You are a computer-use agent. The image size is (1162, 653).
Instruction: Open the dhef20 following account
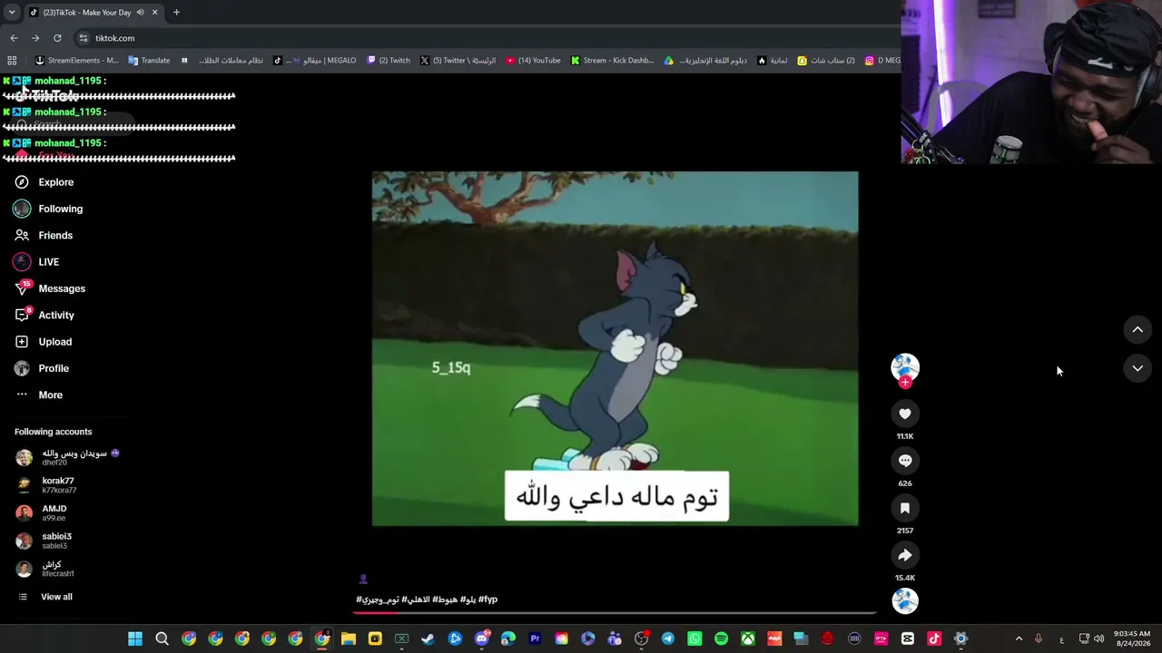[71, 457]
